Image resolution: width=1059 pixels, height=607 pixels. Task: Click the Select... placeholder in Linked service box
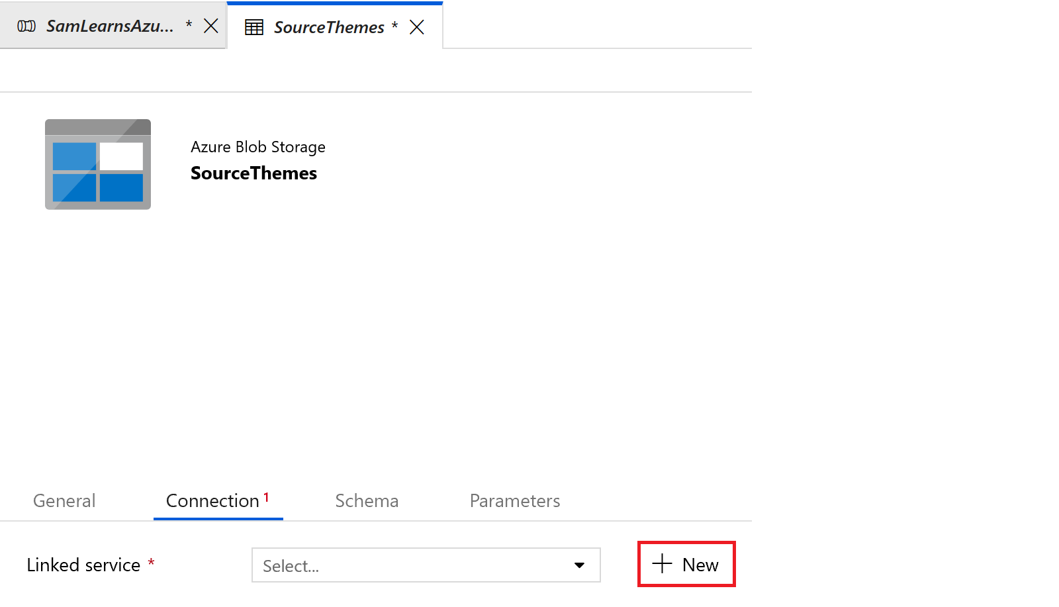pyautogui.click(x=291, y=566)
